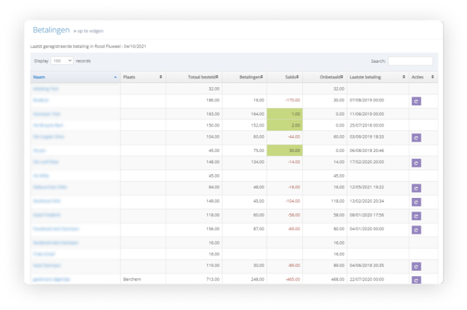Click the green 30.00 Saldo cell
Image resolution: width=467 pixels, height=310 pixels.
pyautogui.click(x=285, y=150)
